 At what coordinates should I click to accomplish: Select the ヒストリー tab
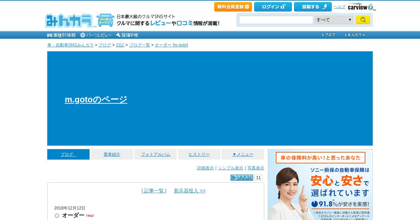199,154
